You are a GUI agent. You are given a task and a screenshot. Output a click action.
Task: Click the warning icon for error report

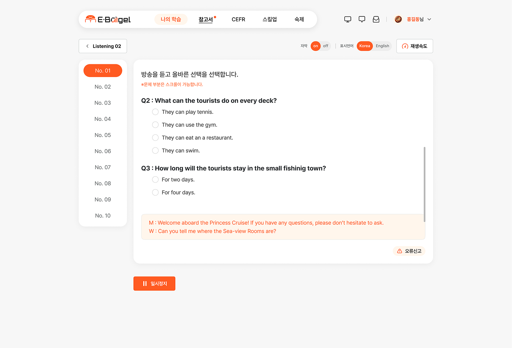[399, 251]
